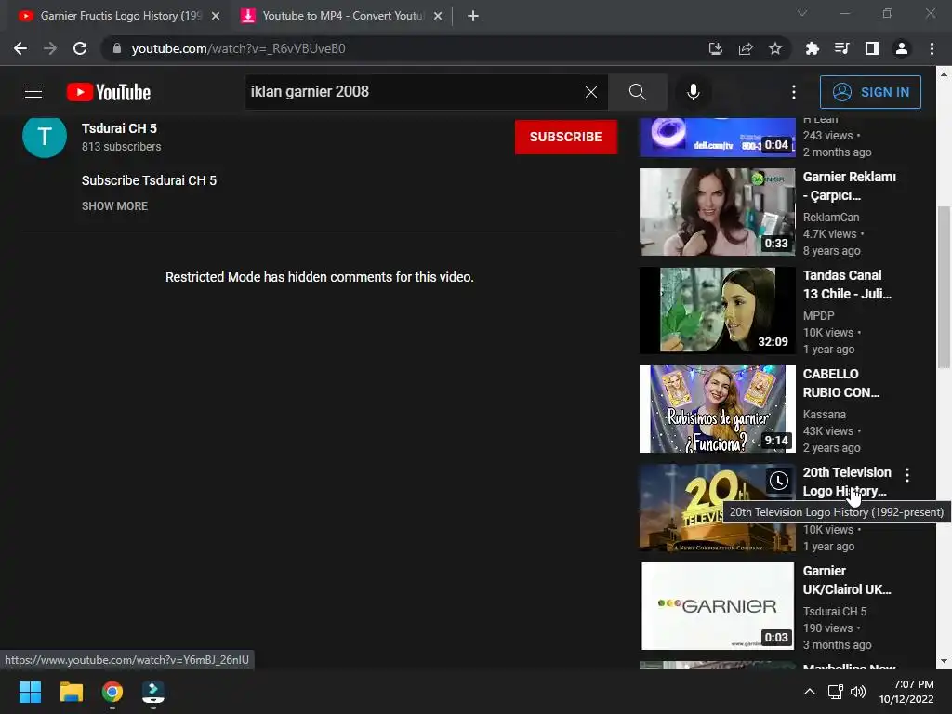Expand description with SHOW MORE
This screenshot has height=714, width=952.
point(114,205)
